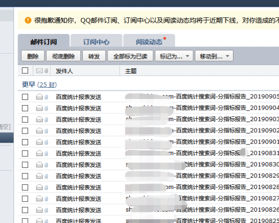This screenshot has width=279, height=223.
Task: Click the (25 封) count link
Action: [47, 85]
